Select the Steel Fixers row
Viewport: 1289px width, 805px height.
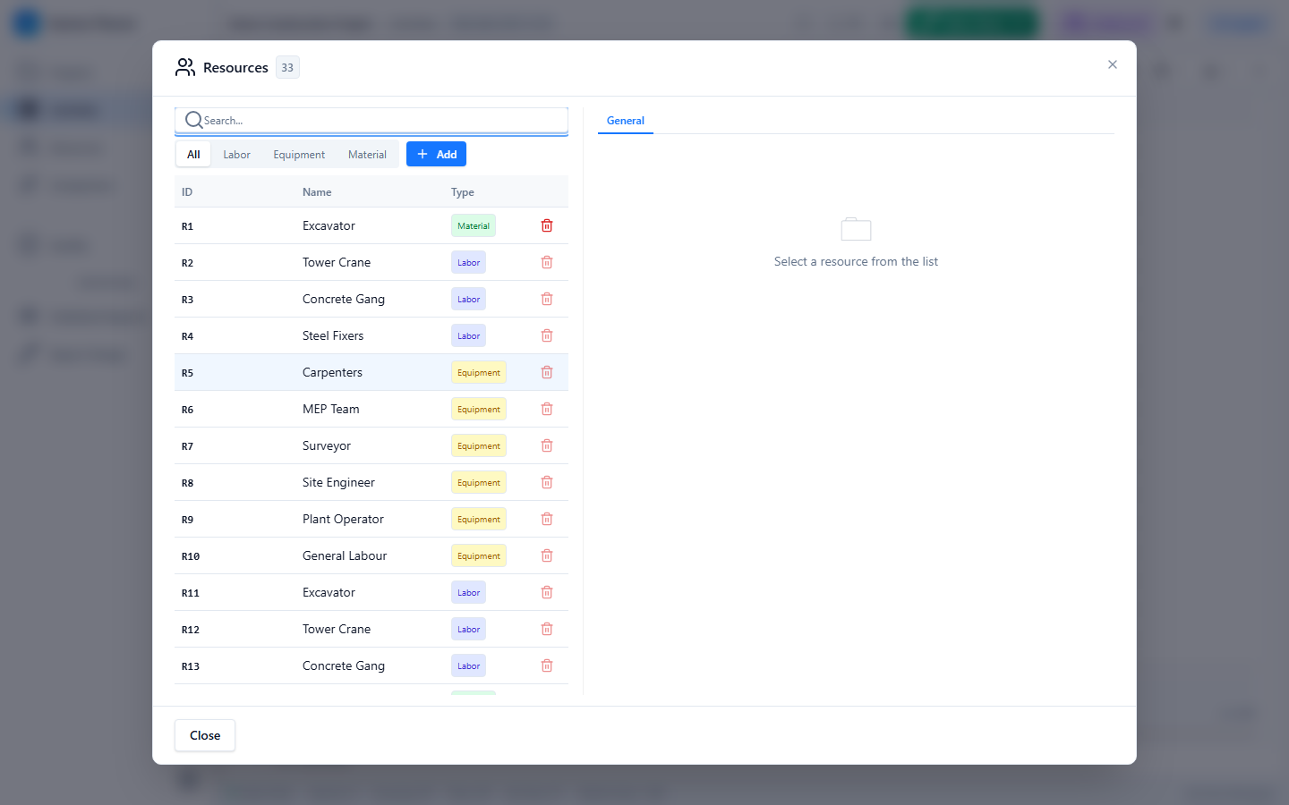click(x=371, y=335)
